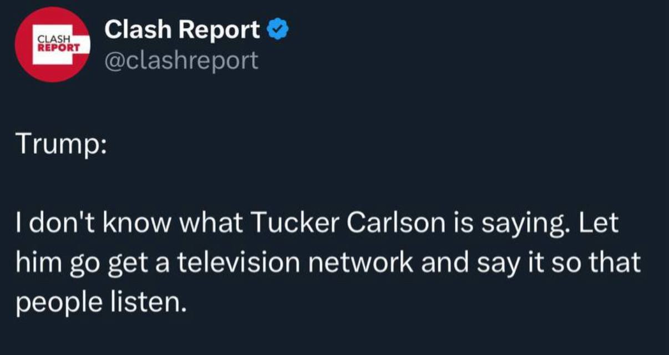Screen dimensions: 669x355
Task: Open the @clashreport handle link
Action: tap(181, 60)
